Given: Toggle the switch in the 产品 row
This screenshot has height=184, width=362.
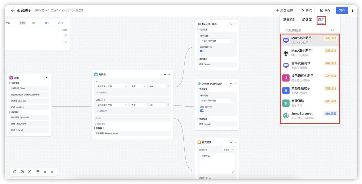Looking at the screenshot, I should click(x=47, y=23).
